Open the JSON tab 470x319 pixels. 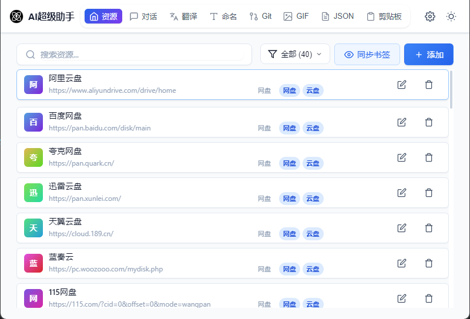(x=337, y=16)
